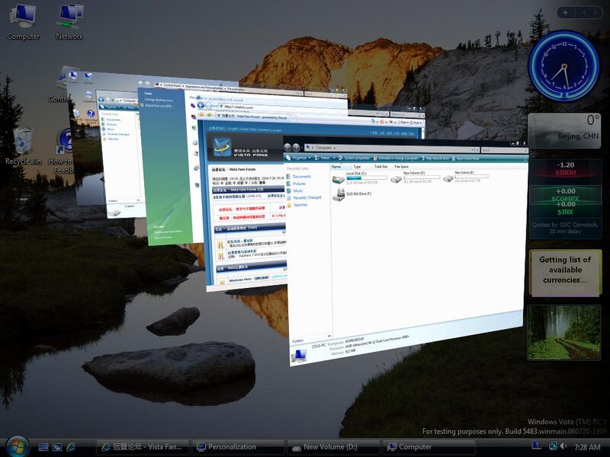Viewport: 610px width, 457px height.
Task: Click the Searches folder icon in Favorite Links
Action: (x=290, y=205)
